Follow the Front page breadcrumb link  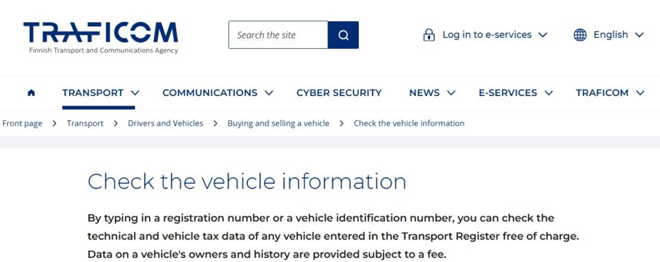coord(23,123)
